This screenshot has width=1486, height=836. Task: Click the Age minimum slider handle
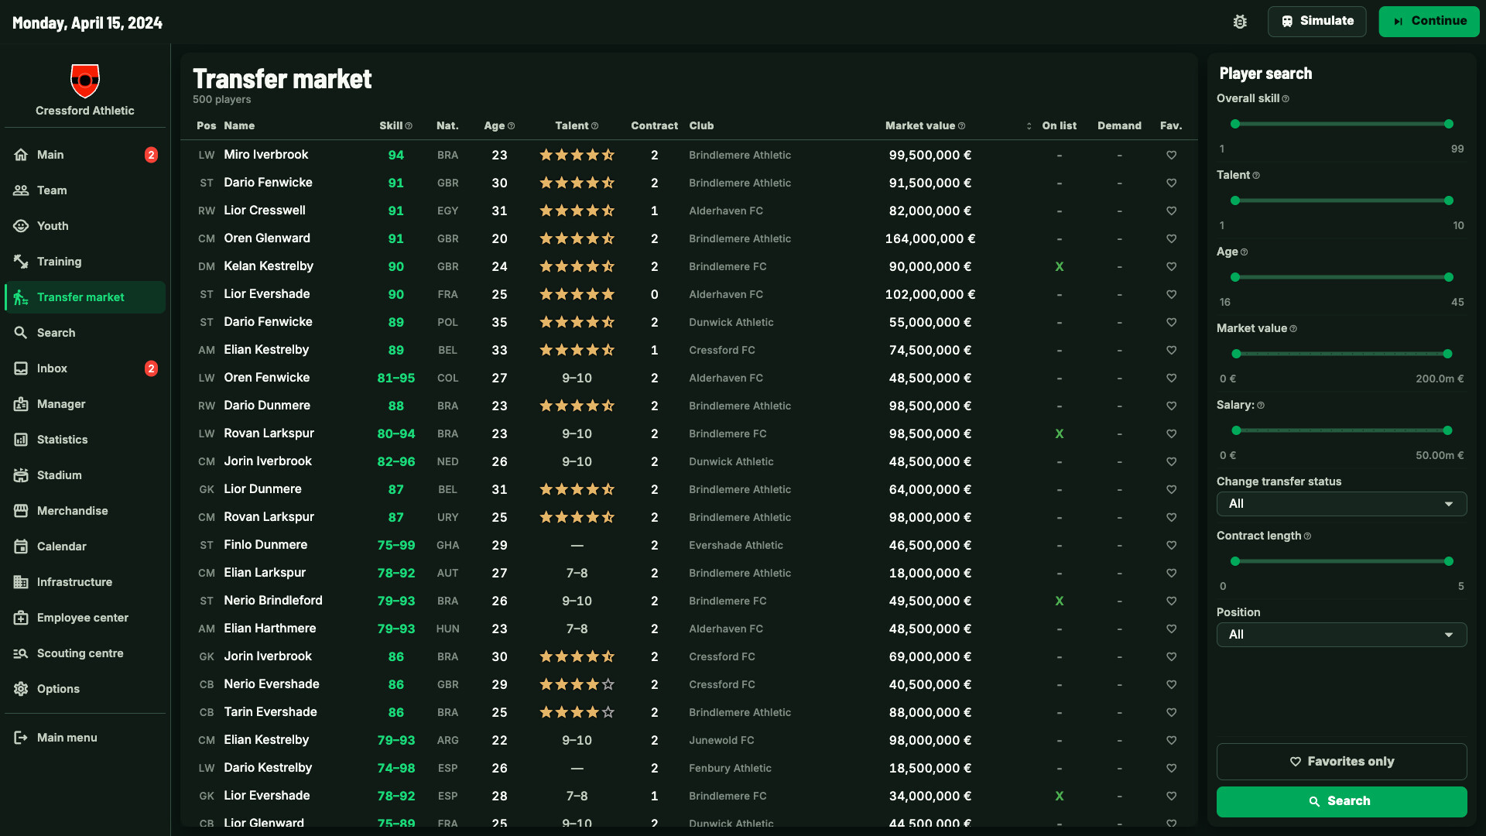point(1235,277)
